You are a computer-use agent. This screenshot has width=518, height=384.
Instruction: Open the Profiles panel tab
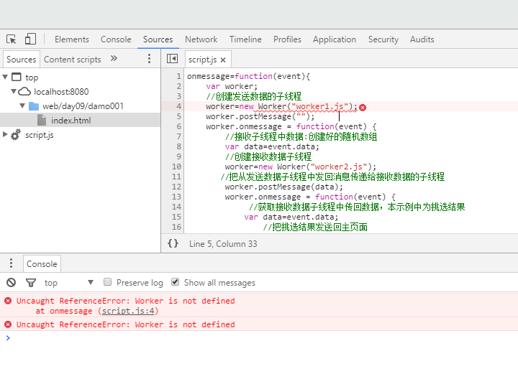tap(287, 39)
